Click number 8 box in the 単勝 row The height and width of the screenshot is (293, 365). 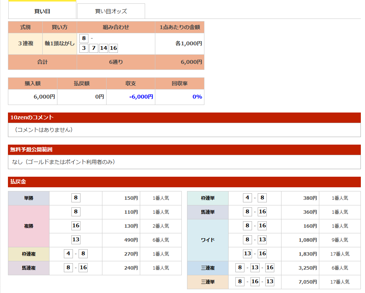(x=76, y=198)
